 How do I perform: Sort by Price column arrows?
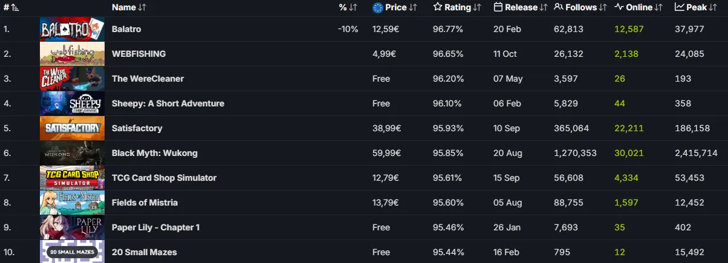[x=413, y=7]
